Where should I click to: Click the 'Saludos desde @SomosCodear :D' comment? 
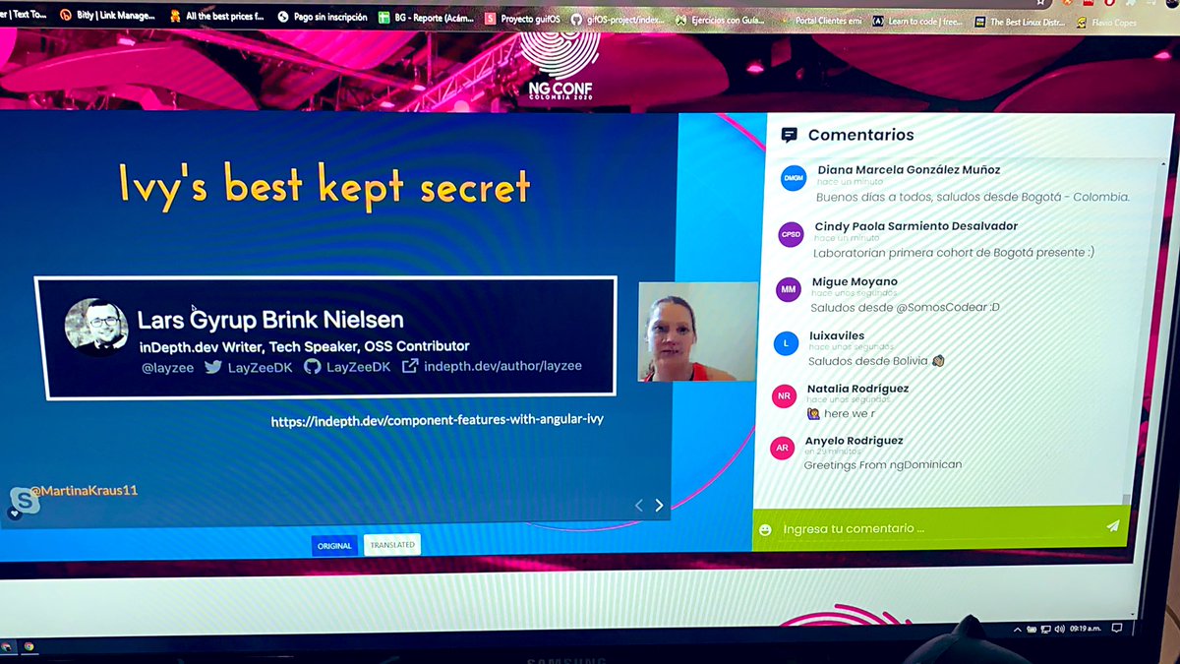pos(905,307)
